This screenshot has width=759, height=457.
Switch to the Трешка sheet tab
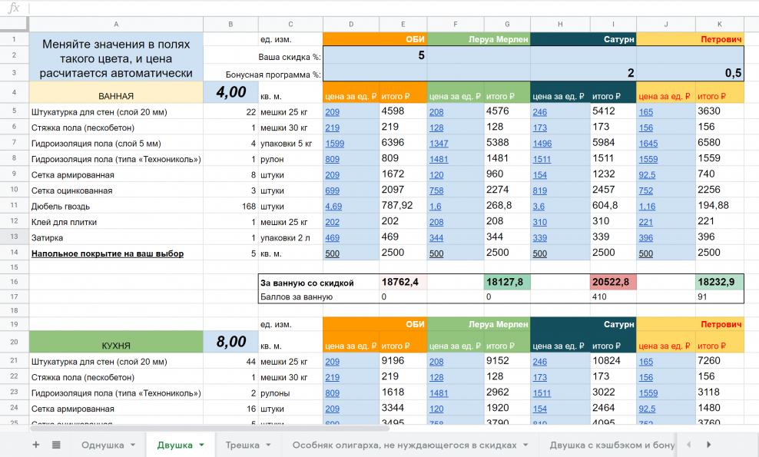coord(242,445)
